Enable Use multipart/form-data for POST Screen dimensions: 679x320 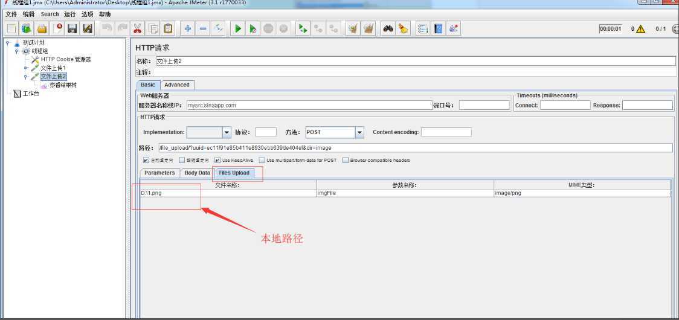pyautogui.click(x=262, y=161)
